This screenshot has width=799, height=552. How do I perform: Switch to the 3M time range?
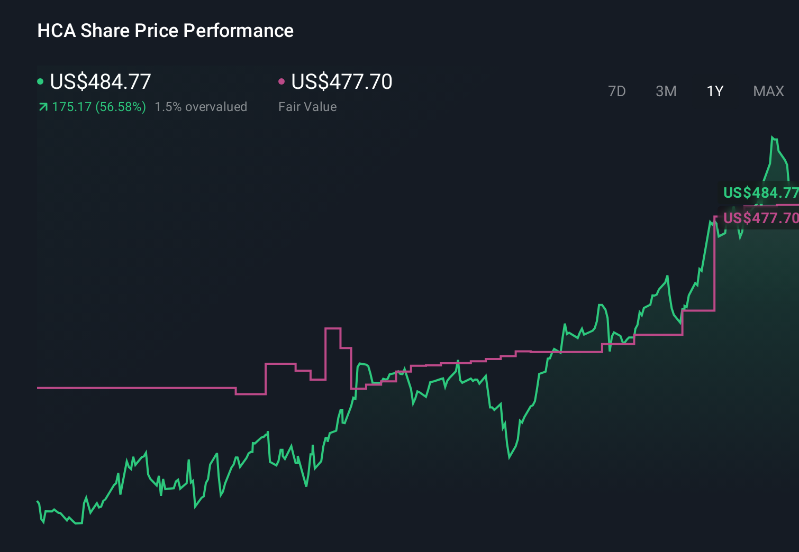[666, 91]
